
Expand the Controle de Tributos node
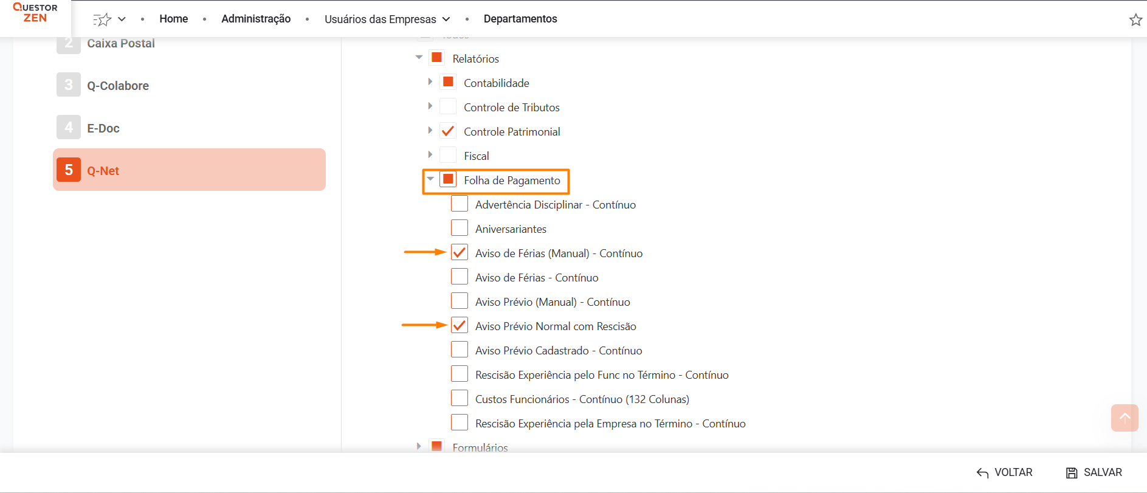pos(430,106)
